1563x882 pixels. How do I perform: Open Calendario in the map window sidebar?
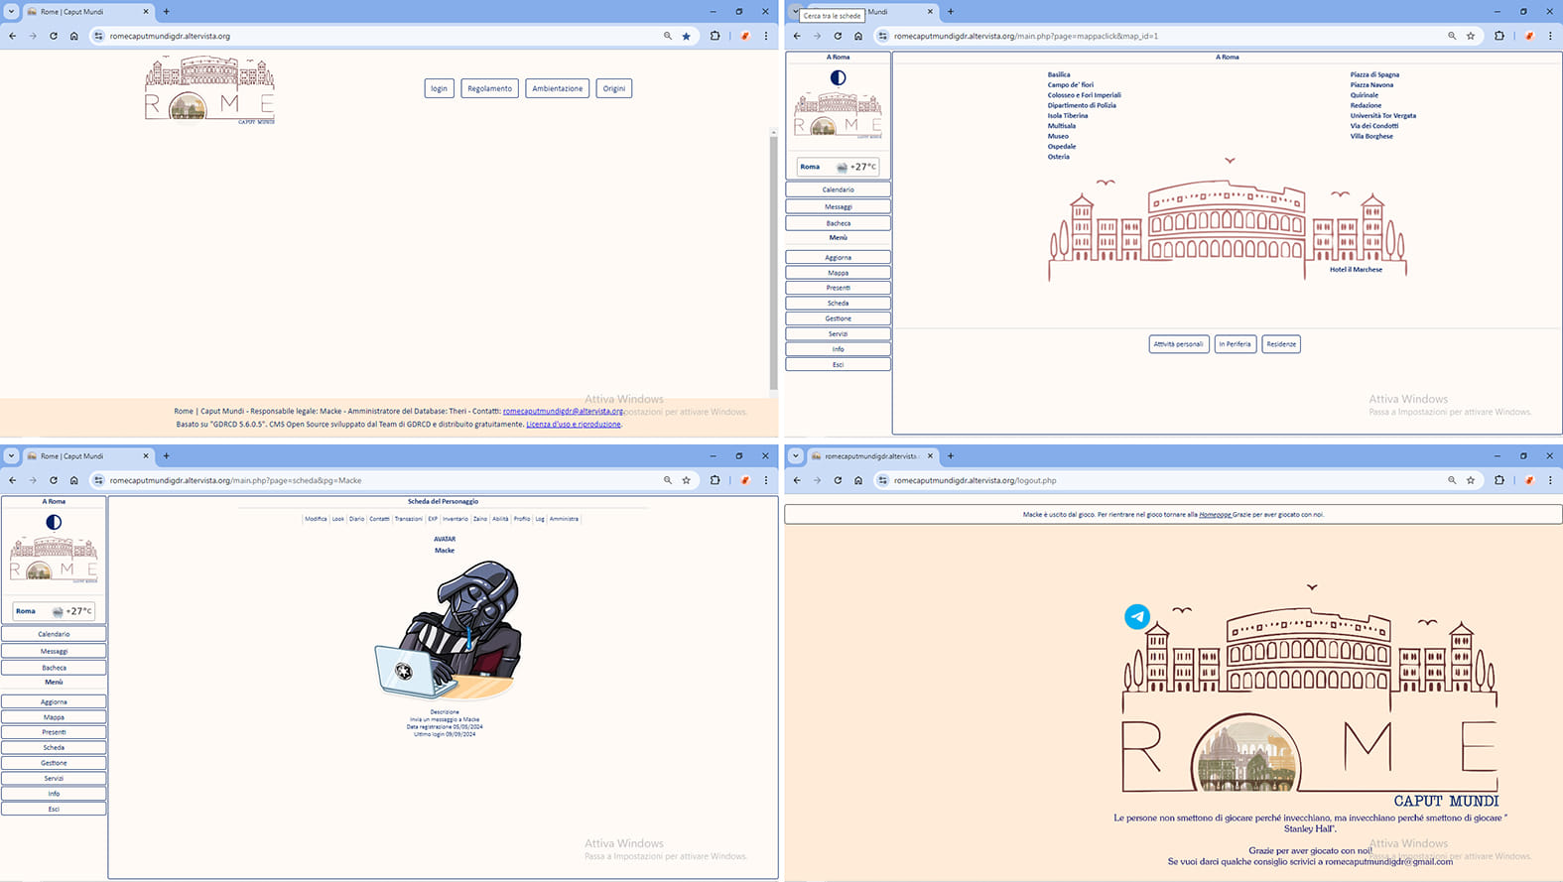click(x=839, y=189)
